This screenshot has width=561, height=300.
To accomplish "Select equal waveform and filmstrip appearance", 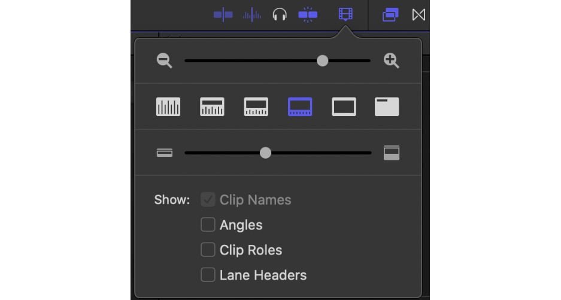I will tap(256, 107).
